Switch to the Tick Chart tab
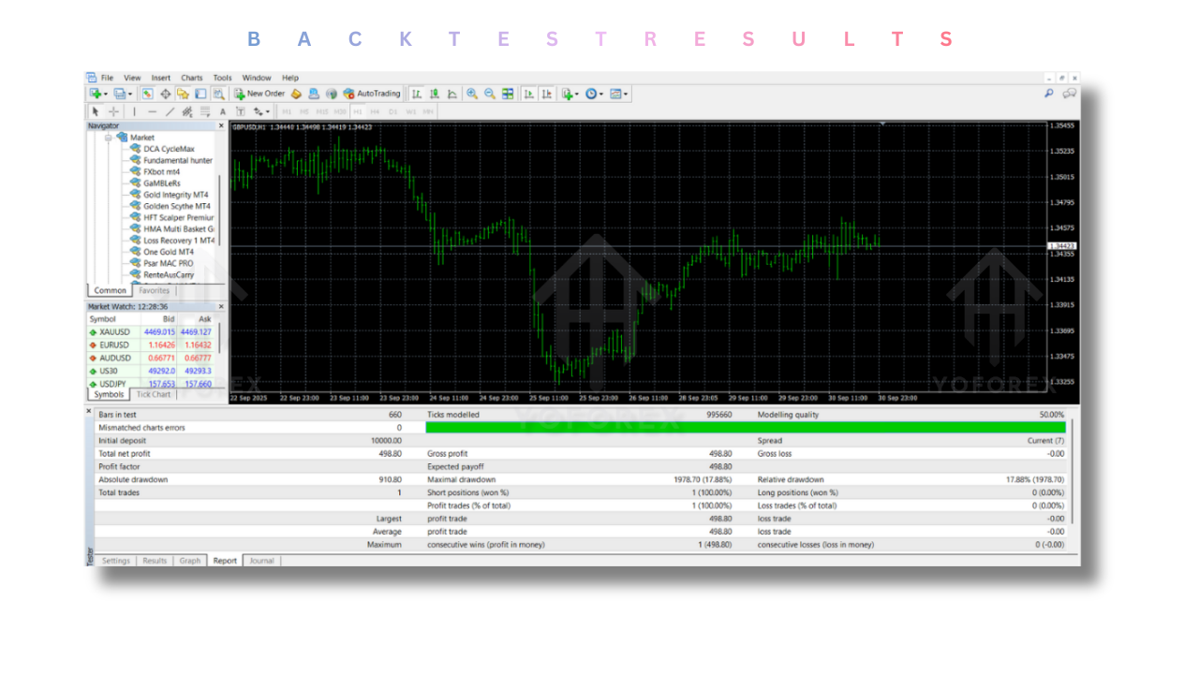Viewport: 1199px width, 674px height. 152,394
